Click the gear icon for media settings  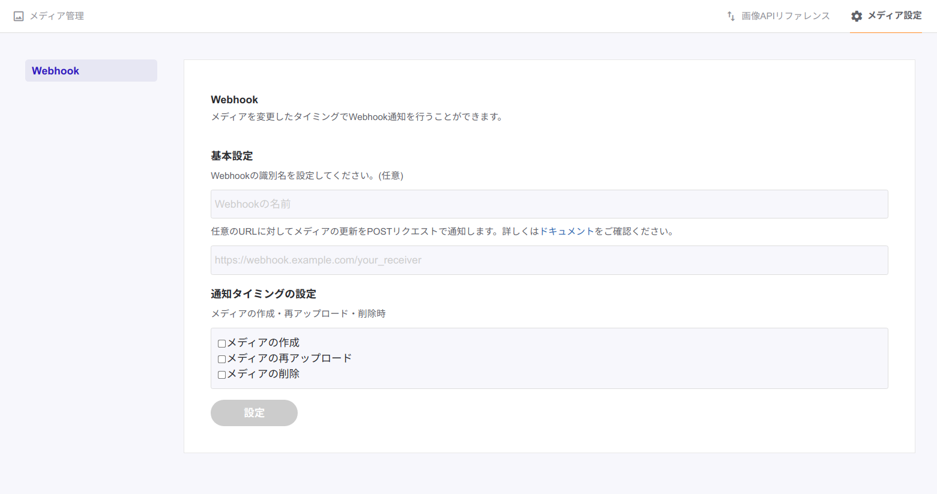[857, 16]
